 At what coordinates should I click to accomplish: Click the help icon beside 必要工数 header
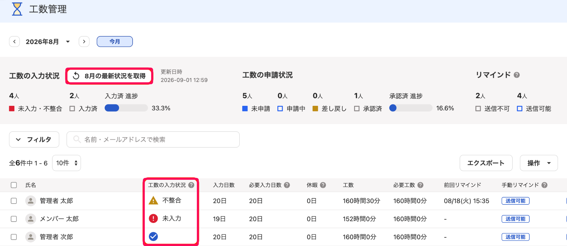tap(421, 185)
